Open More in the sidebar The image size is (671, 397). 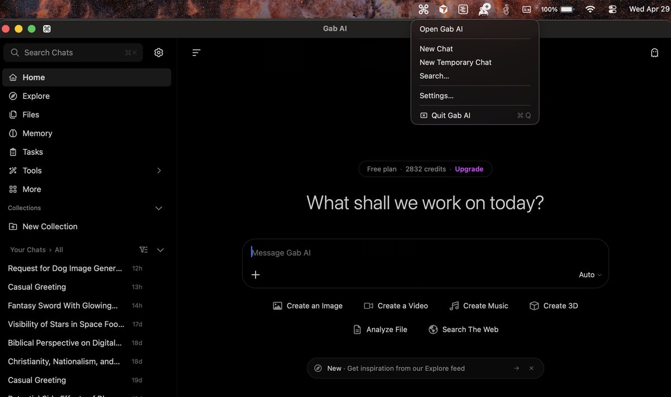click(x=87, y=189)
